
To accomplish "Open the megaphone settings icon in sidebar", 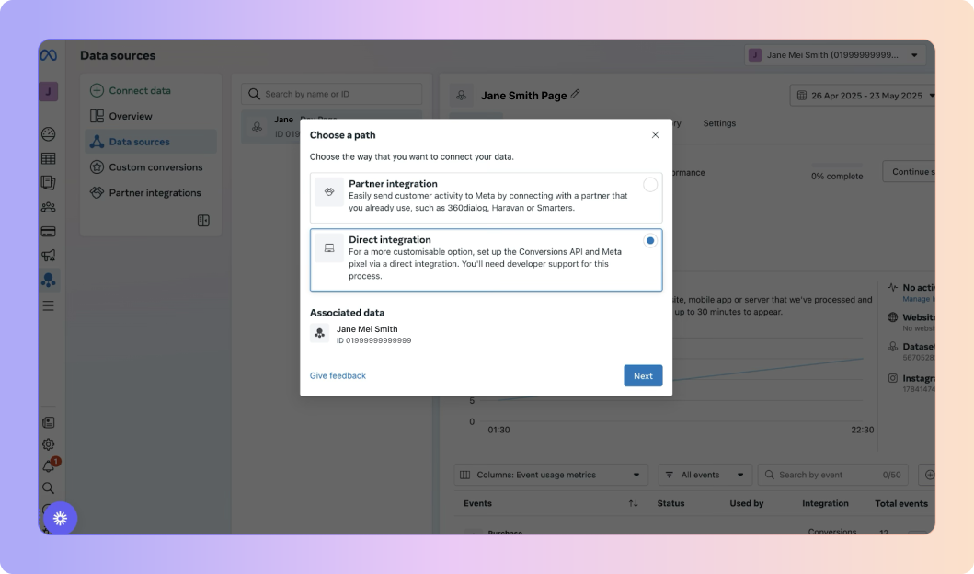I will [49, 256].
